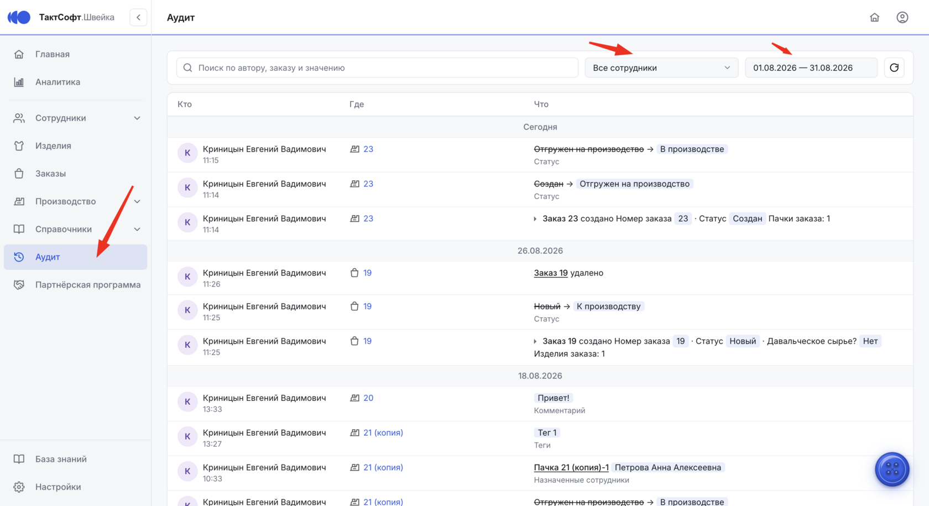The width and height of the screenshot is (929, 506).
Task: Expand details of Заказ 19 создано entry
Action: coord(535,341)
